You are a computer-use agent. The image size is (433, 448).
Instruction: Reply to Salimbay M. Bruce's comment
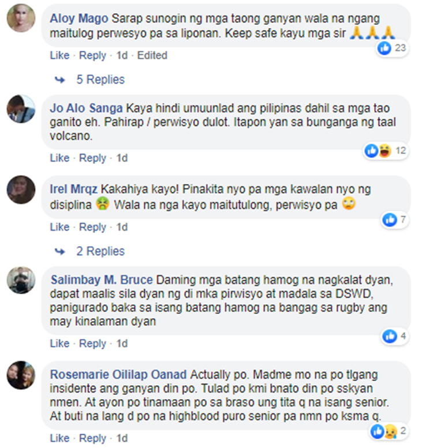(x=92, y=343)
